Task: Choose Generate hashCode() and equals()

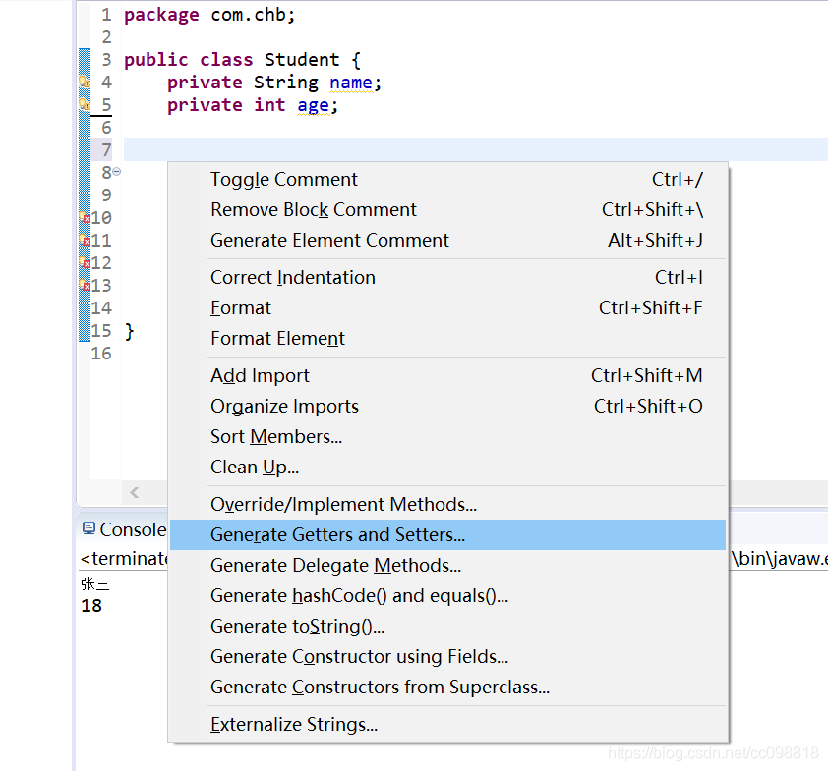Action: pyautogui.click(x=447, y=596)
